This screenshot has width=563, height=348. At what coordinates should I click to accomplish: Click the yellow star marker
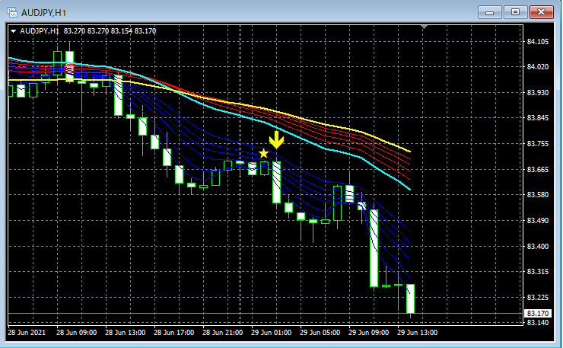coord(263,154)
